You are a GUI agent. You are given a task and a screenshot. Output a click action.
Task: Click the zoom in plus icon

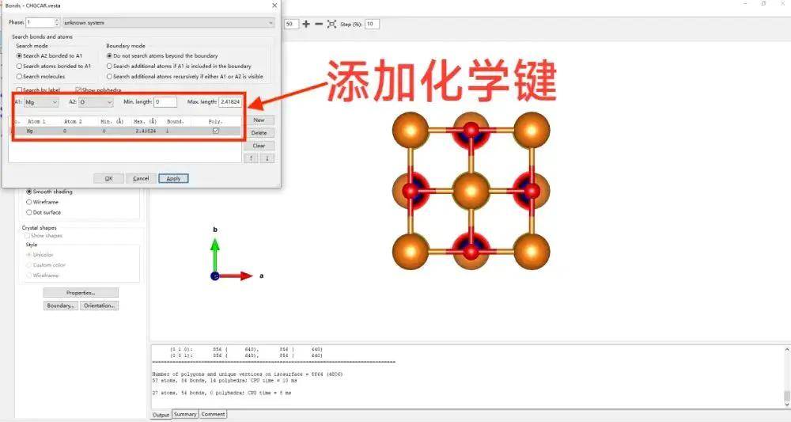[306, 24]
